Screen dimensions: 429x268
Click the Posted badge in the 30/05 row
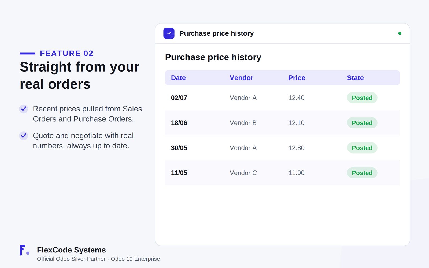point(362,148)
